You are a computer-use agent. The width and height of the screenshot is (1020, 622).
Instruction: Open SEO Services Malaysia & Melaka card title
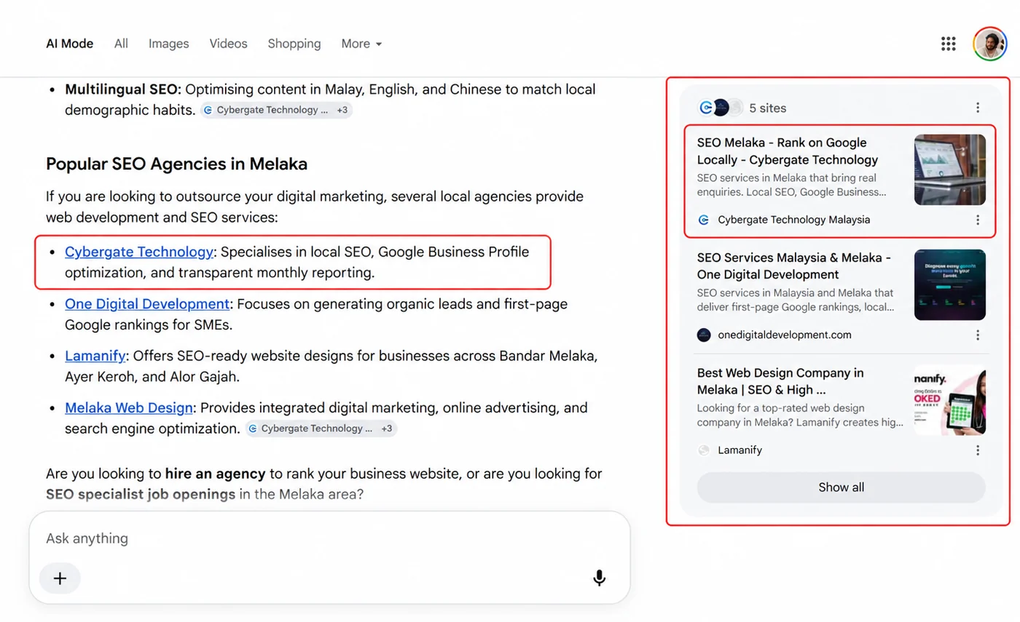coord(794,266)
